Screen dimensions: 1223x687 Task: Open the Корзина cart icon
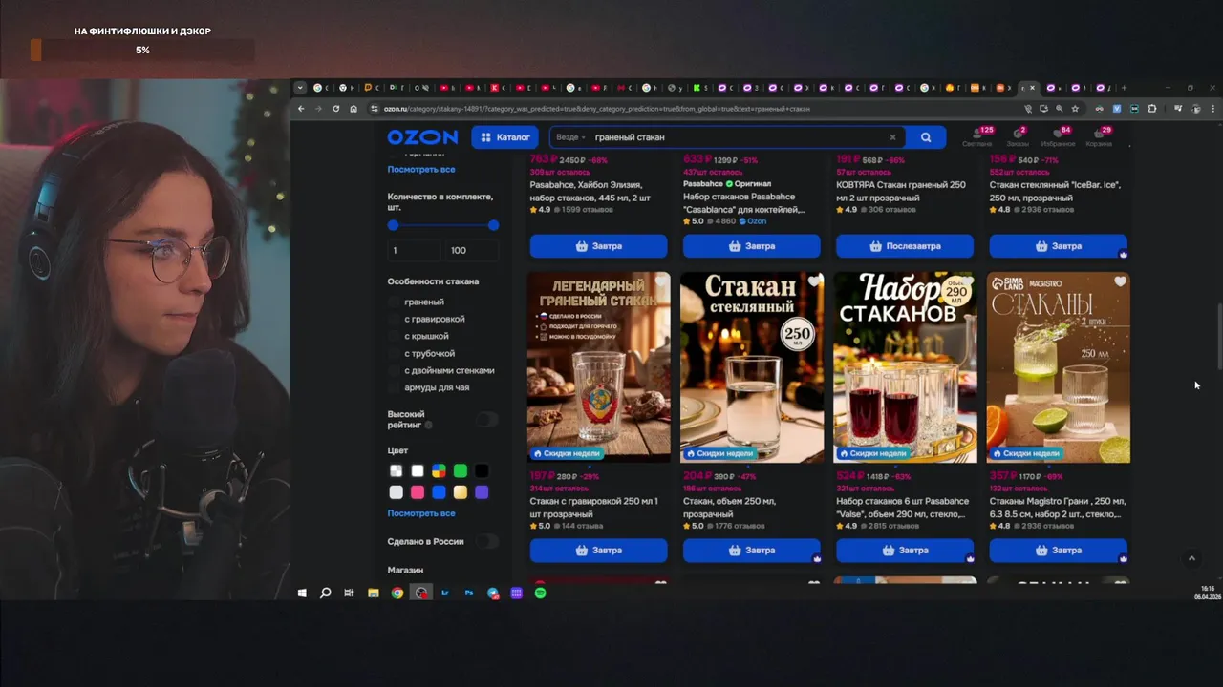[1099, 136]
